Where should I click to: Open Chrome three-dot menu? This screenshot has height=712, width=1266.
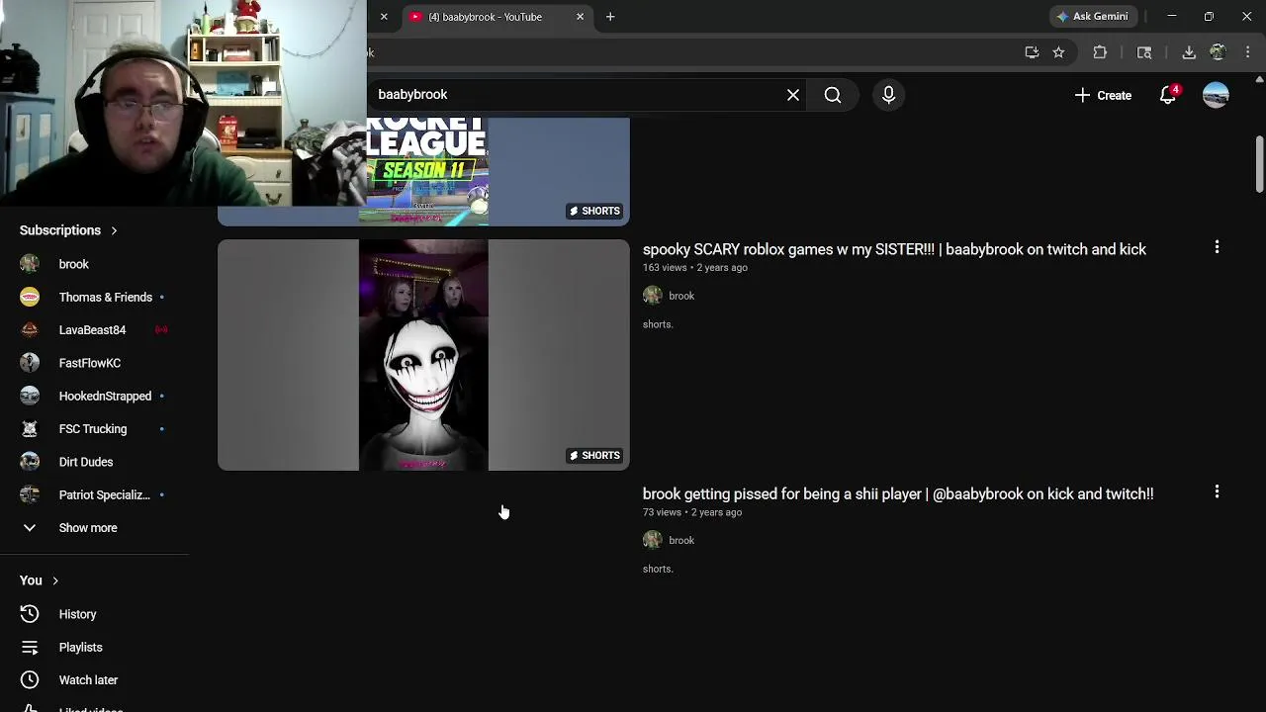(x=1247, y=52)
